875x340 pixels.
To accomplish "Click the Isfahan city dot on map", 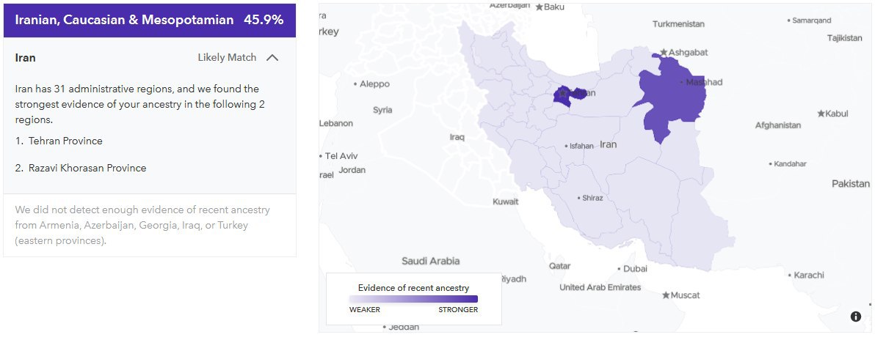I will (x=566, y=146).
